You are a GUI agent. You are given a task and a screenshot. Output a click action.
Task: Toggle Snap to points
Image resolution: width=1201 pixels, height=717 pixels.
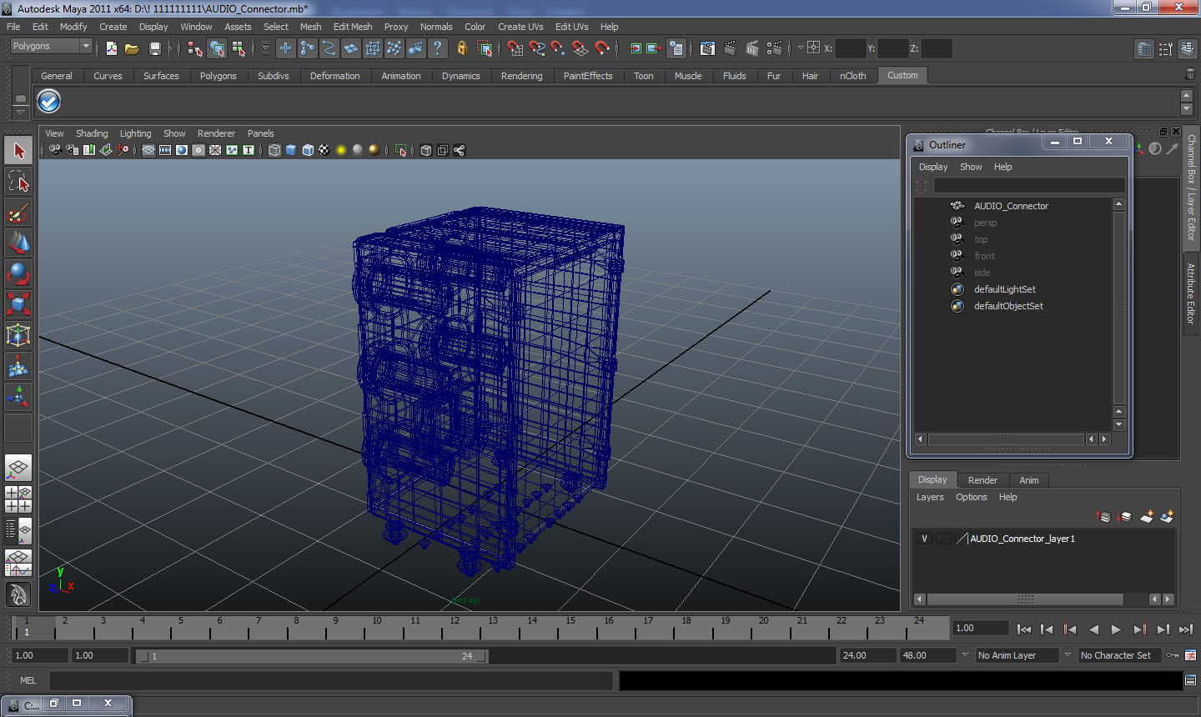[559, 48]
